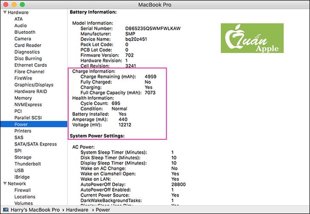This screenshot has height=214, width=310.
Task: Click the Cycle Count value 695
Action: [x=116, y=103]
